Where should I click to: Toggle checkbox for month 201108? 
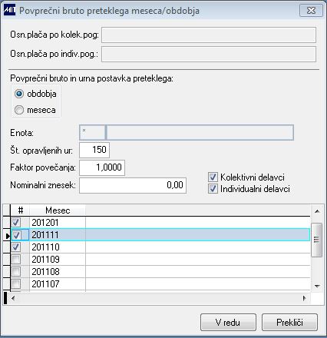16,271
